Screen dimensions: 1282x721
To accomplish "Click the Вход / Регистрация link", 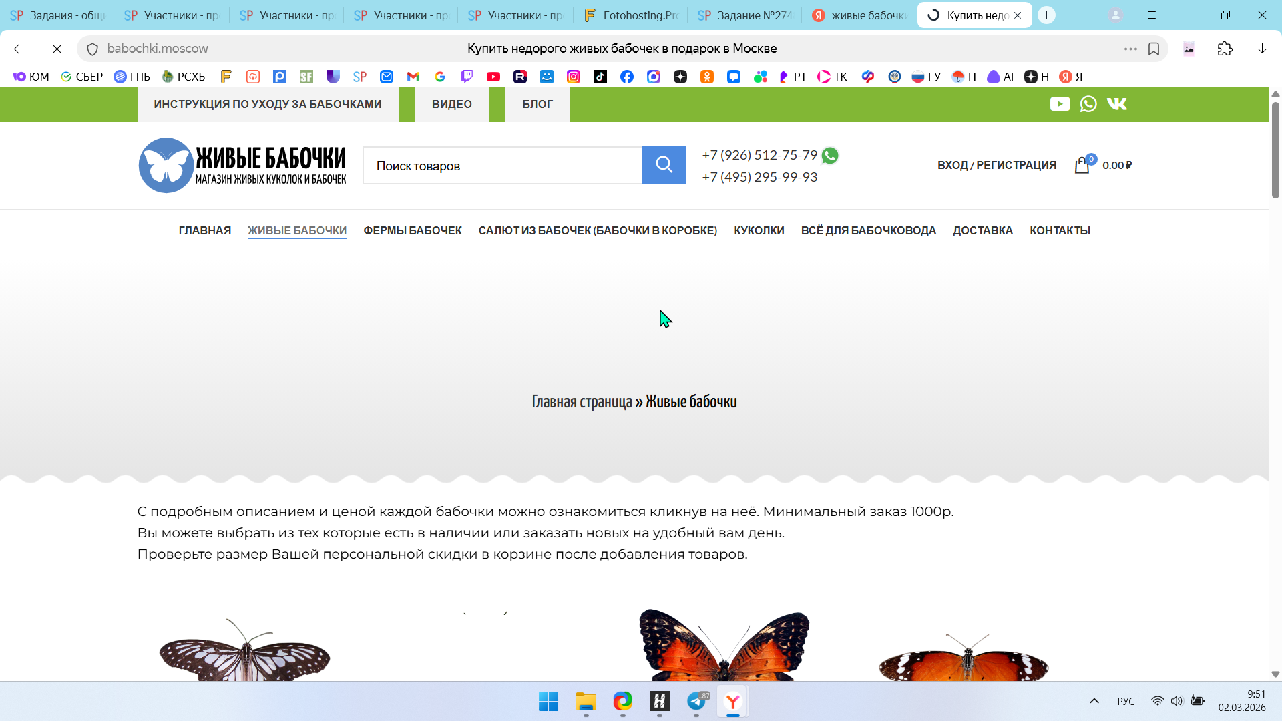I will tap(996, 165).
